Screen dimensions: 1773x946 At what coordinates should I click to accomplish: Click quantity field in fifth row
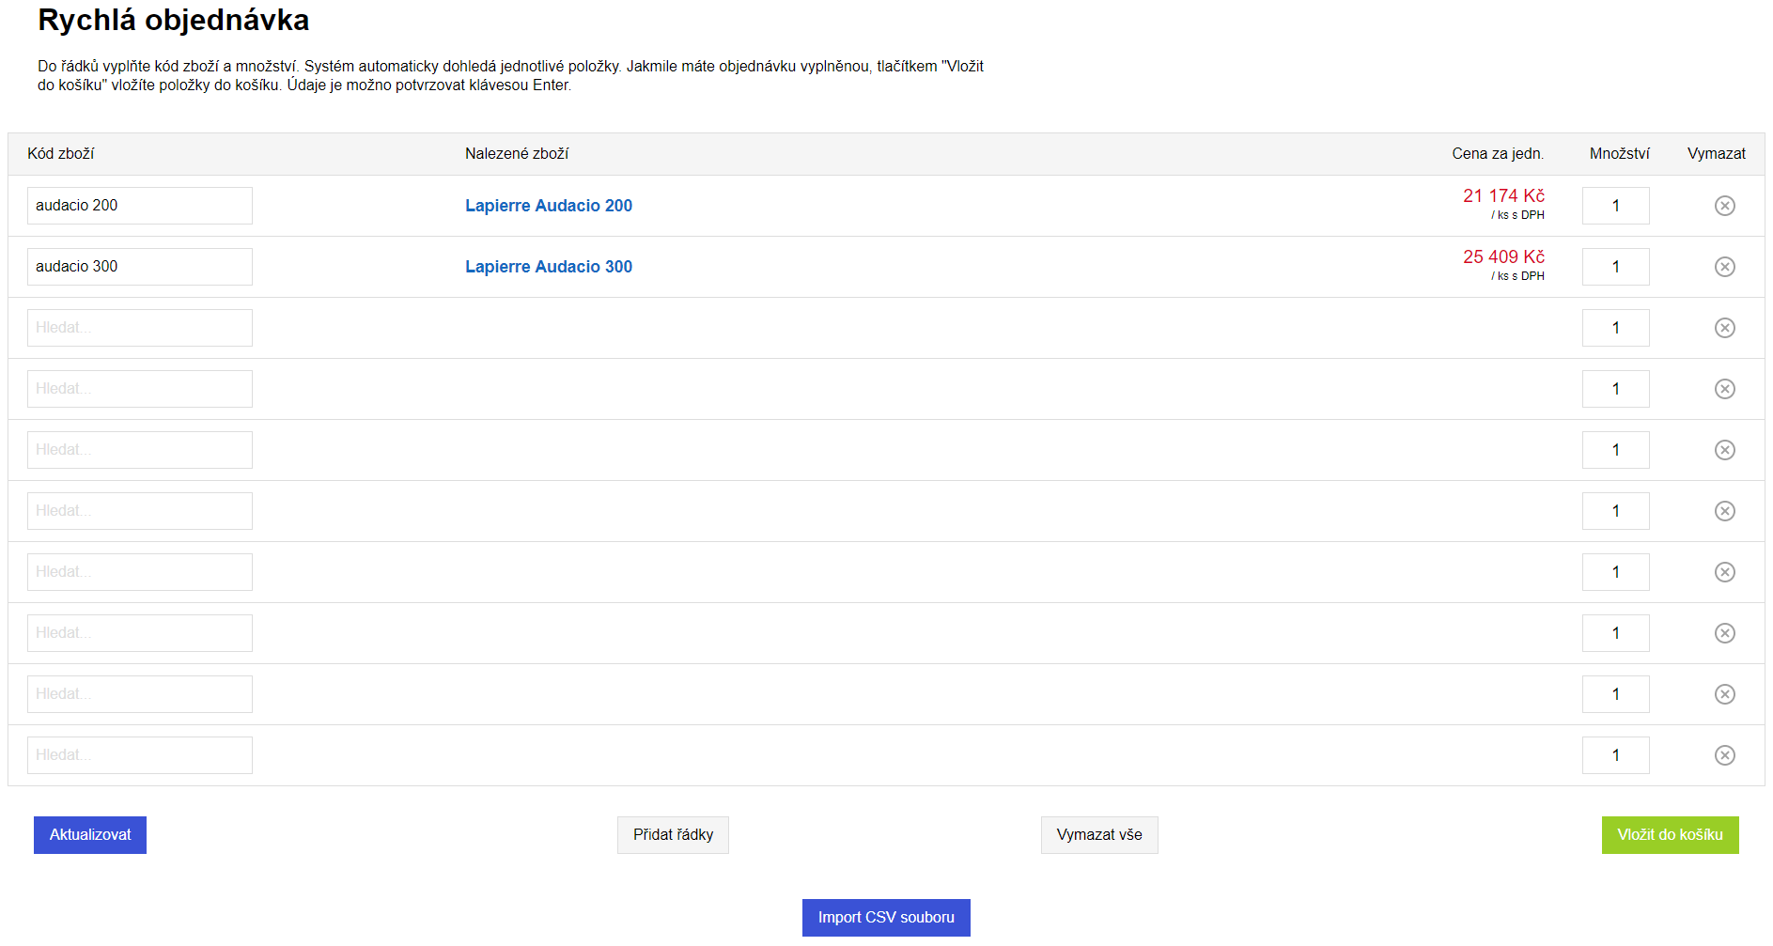[1616, 450]
